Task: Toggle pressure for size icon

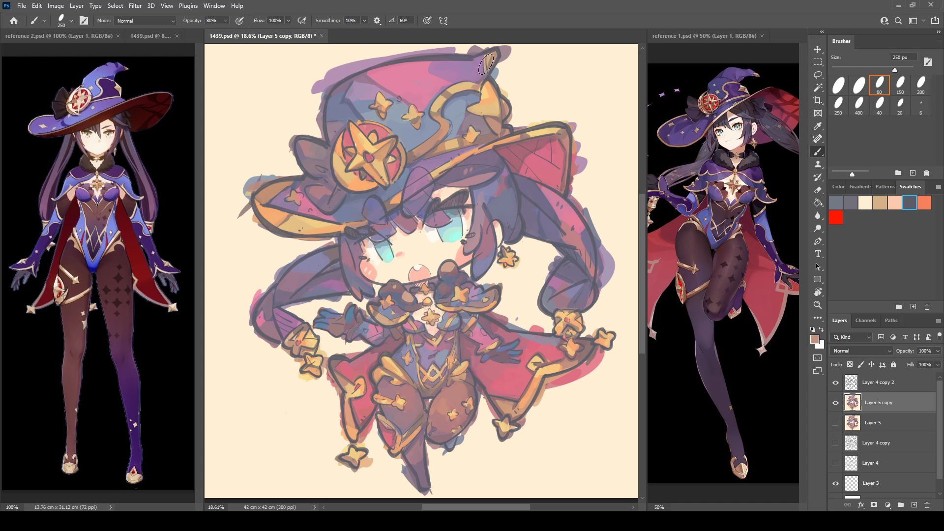Action: [x=427, y=21]
